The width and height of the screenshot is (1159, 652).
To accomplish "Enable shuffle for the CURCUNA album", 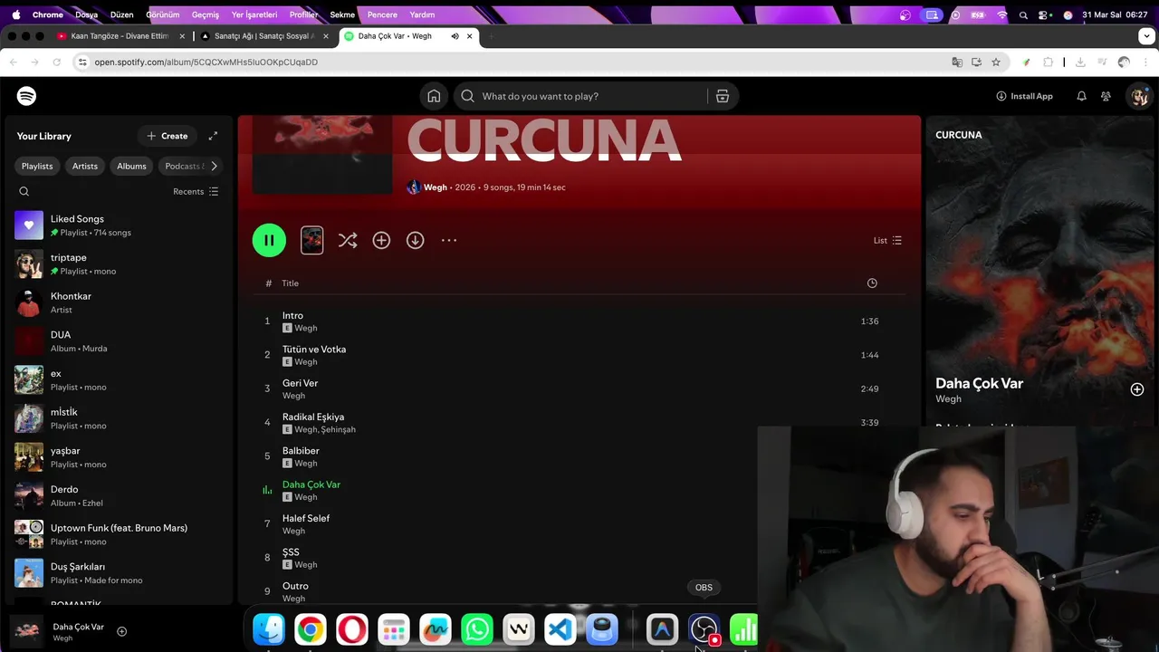I will [348, 240].
